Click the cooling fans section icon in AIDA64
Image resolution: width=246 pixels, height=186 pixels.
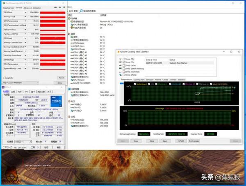pyautogui.click(x=69, y=89)
